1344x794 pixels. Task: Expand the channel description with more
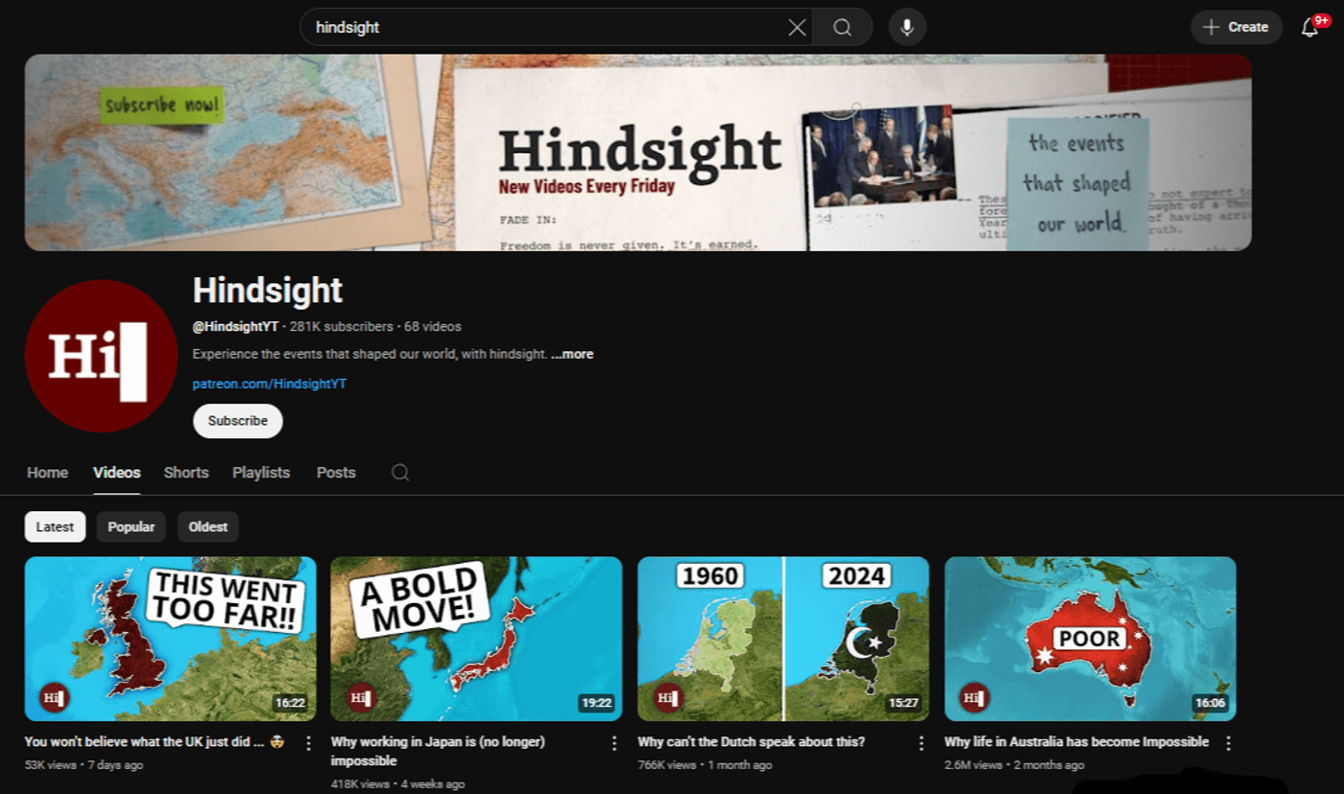[x=572, y=354]
